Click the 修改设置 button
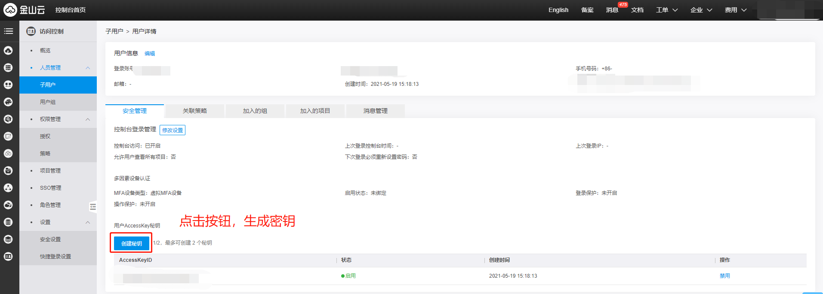823x294 pixels. coord(173,130)
